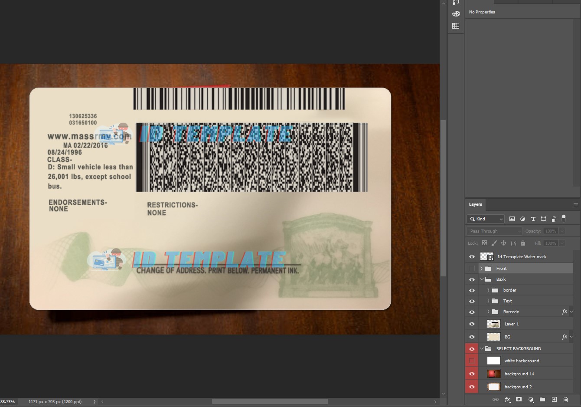This screenshot has height=407, width=581.
Task: Select the white background layer thumbnail
Action: pyautogui.click(x=494, y=361)
